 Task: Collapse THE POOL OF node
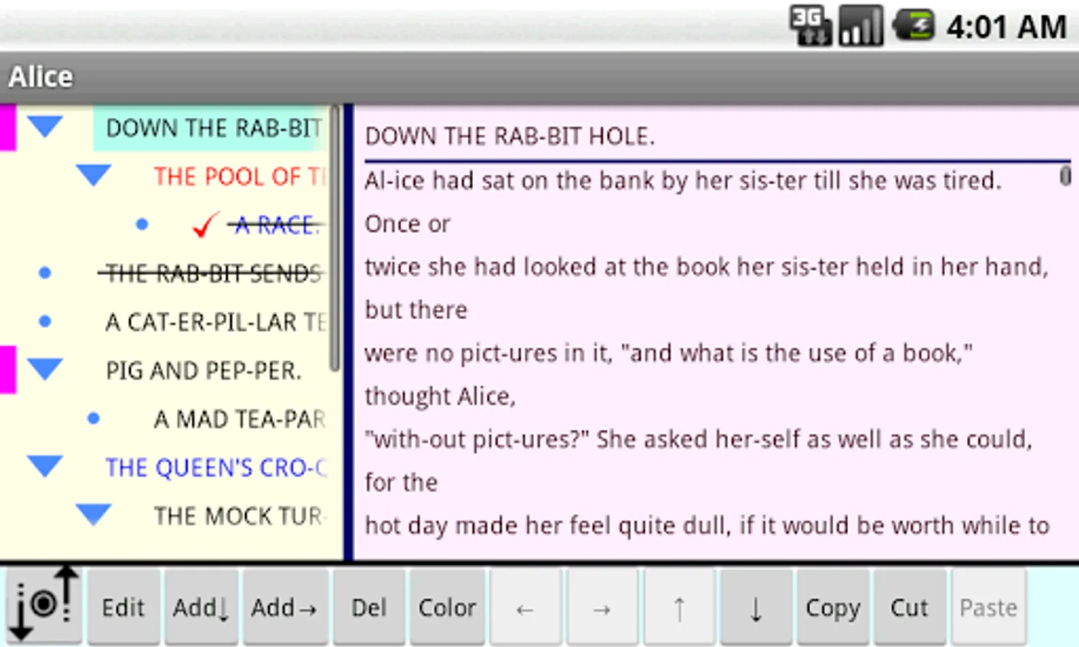point(93,175)
